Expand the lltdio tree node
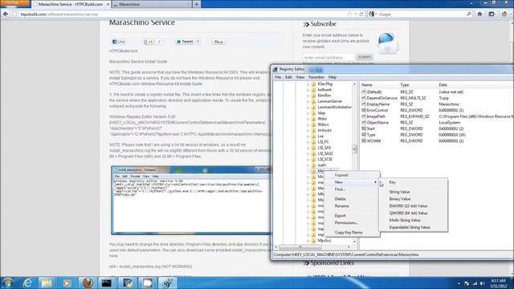 (308, 119)
